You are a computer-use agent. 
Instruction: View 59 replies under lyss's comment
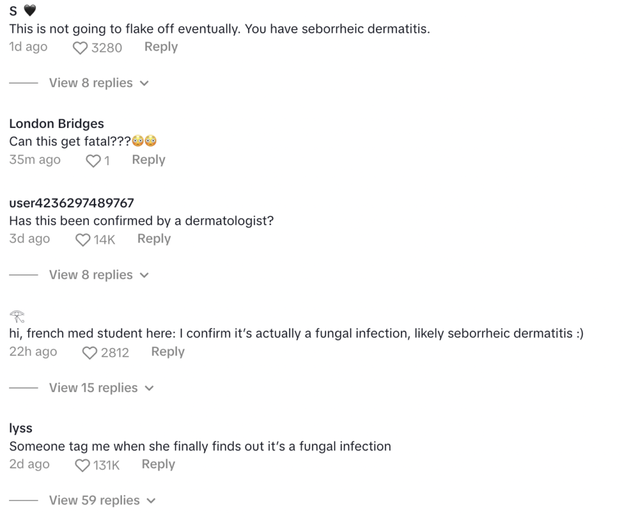tap(102, 500)
